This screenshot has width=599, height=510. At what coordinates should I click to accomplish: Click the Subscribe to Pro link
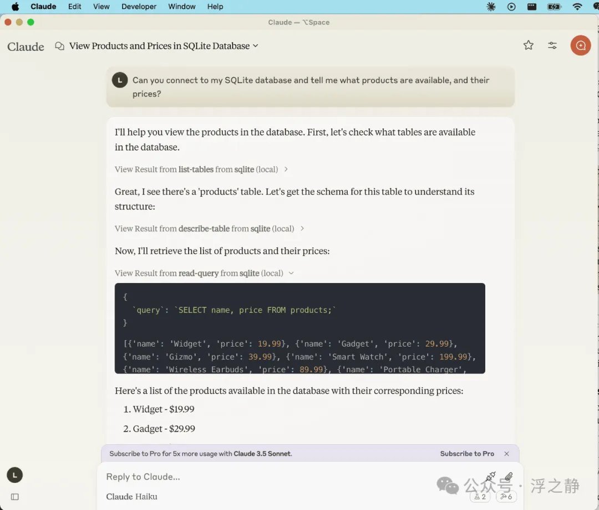[467, 454]
